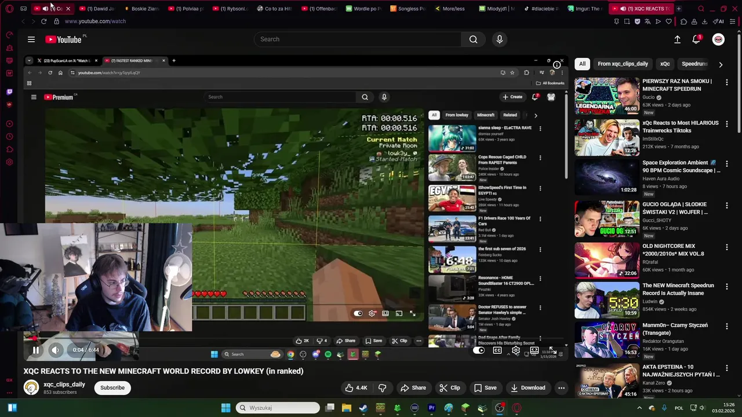Open Opera Easy Setup sliders icon
This screenshot has height=417, width=742.
coord(733,21)
